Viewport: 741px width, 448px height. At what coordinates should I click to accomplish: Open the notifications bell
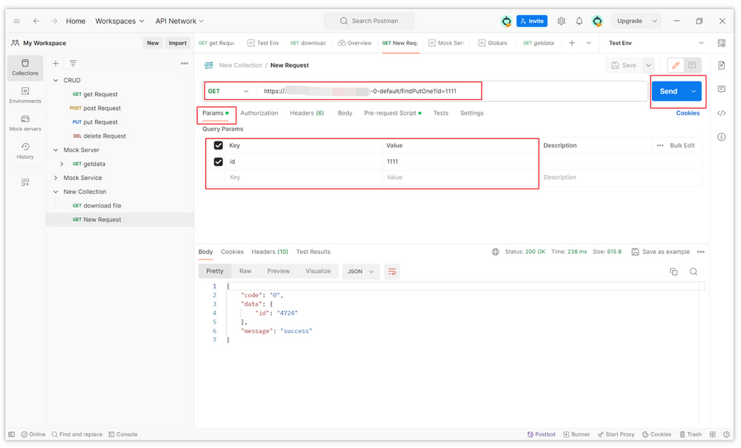(x=579, y=21)
